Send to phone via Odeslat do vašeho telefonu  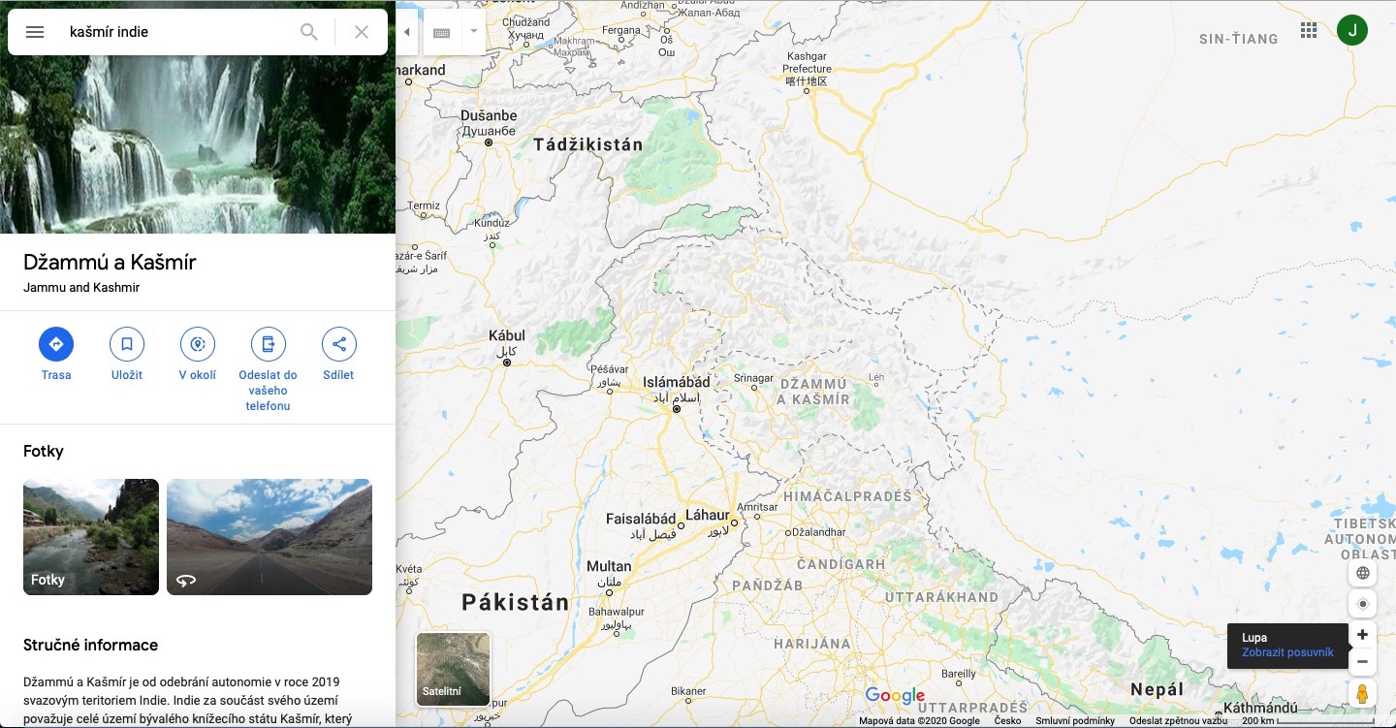pos(269,344)
